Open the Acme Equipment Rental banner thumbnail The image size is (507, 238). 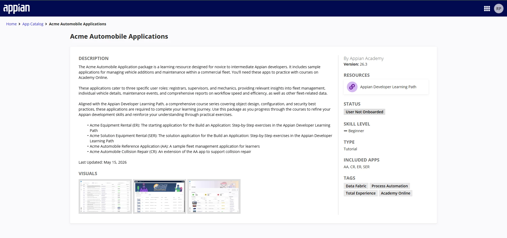(160, 196)
